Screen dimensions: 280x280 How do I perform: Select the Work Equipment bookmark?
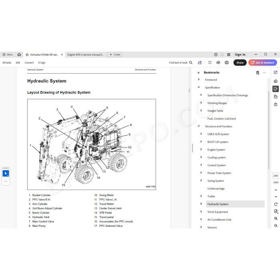[x=218, y=212]
